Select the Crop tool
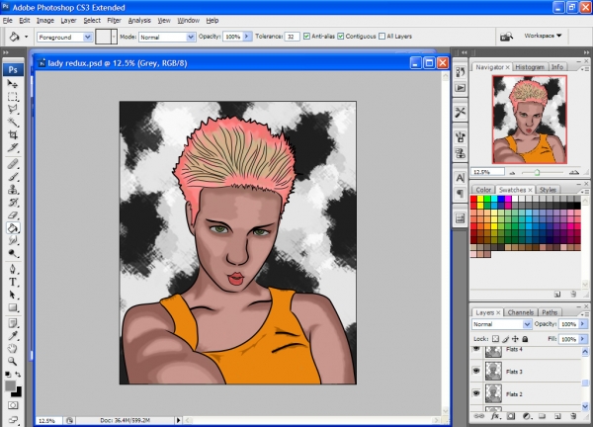593x427 pixels. 13,134
